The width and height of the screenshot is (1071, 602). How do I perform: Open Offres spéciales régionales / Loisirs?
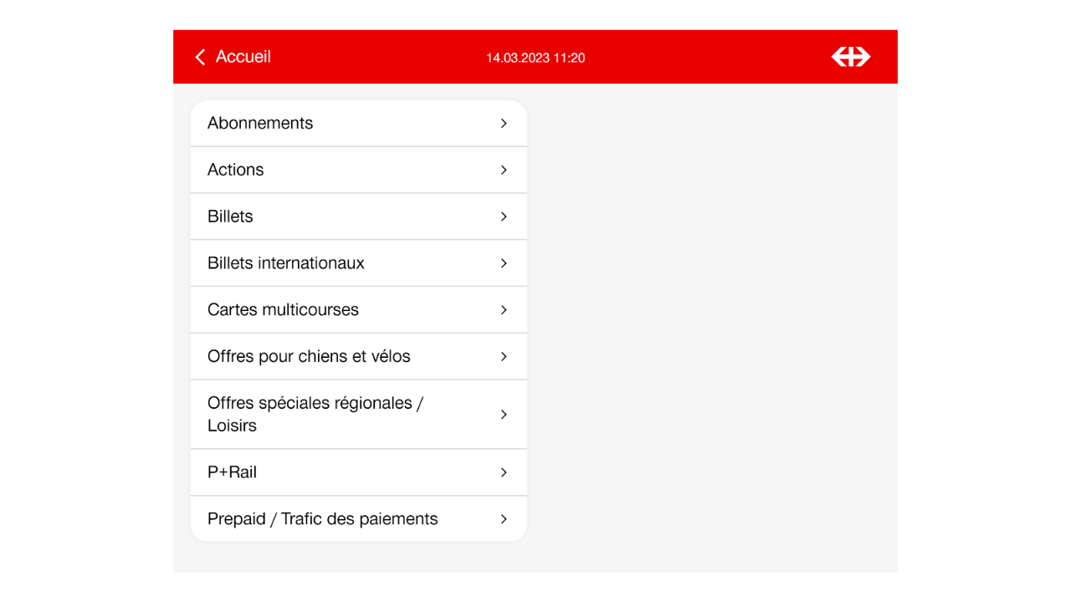point(315,415)
